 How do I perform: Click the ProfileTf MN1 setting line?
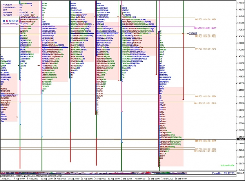tap(13, 5)
